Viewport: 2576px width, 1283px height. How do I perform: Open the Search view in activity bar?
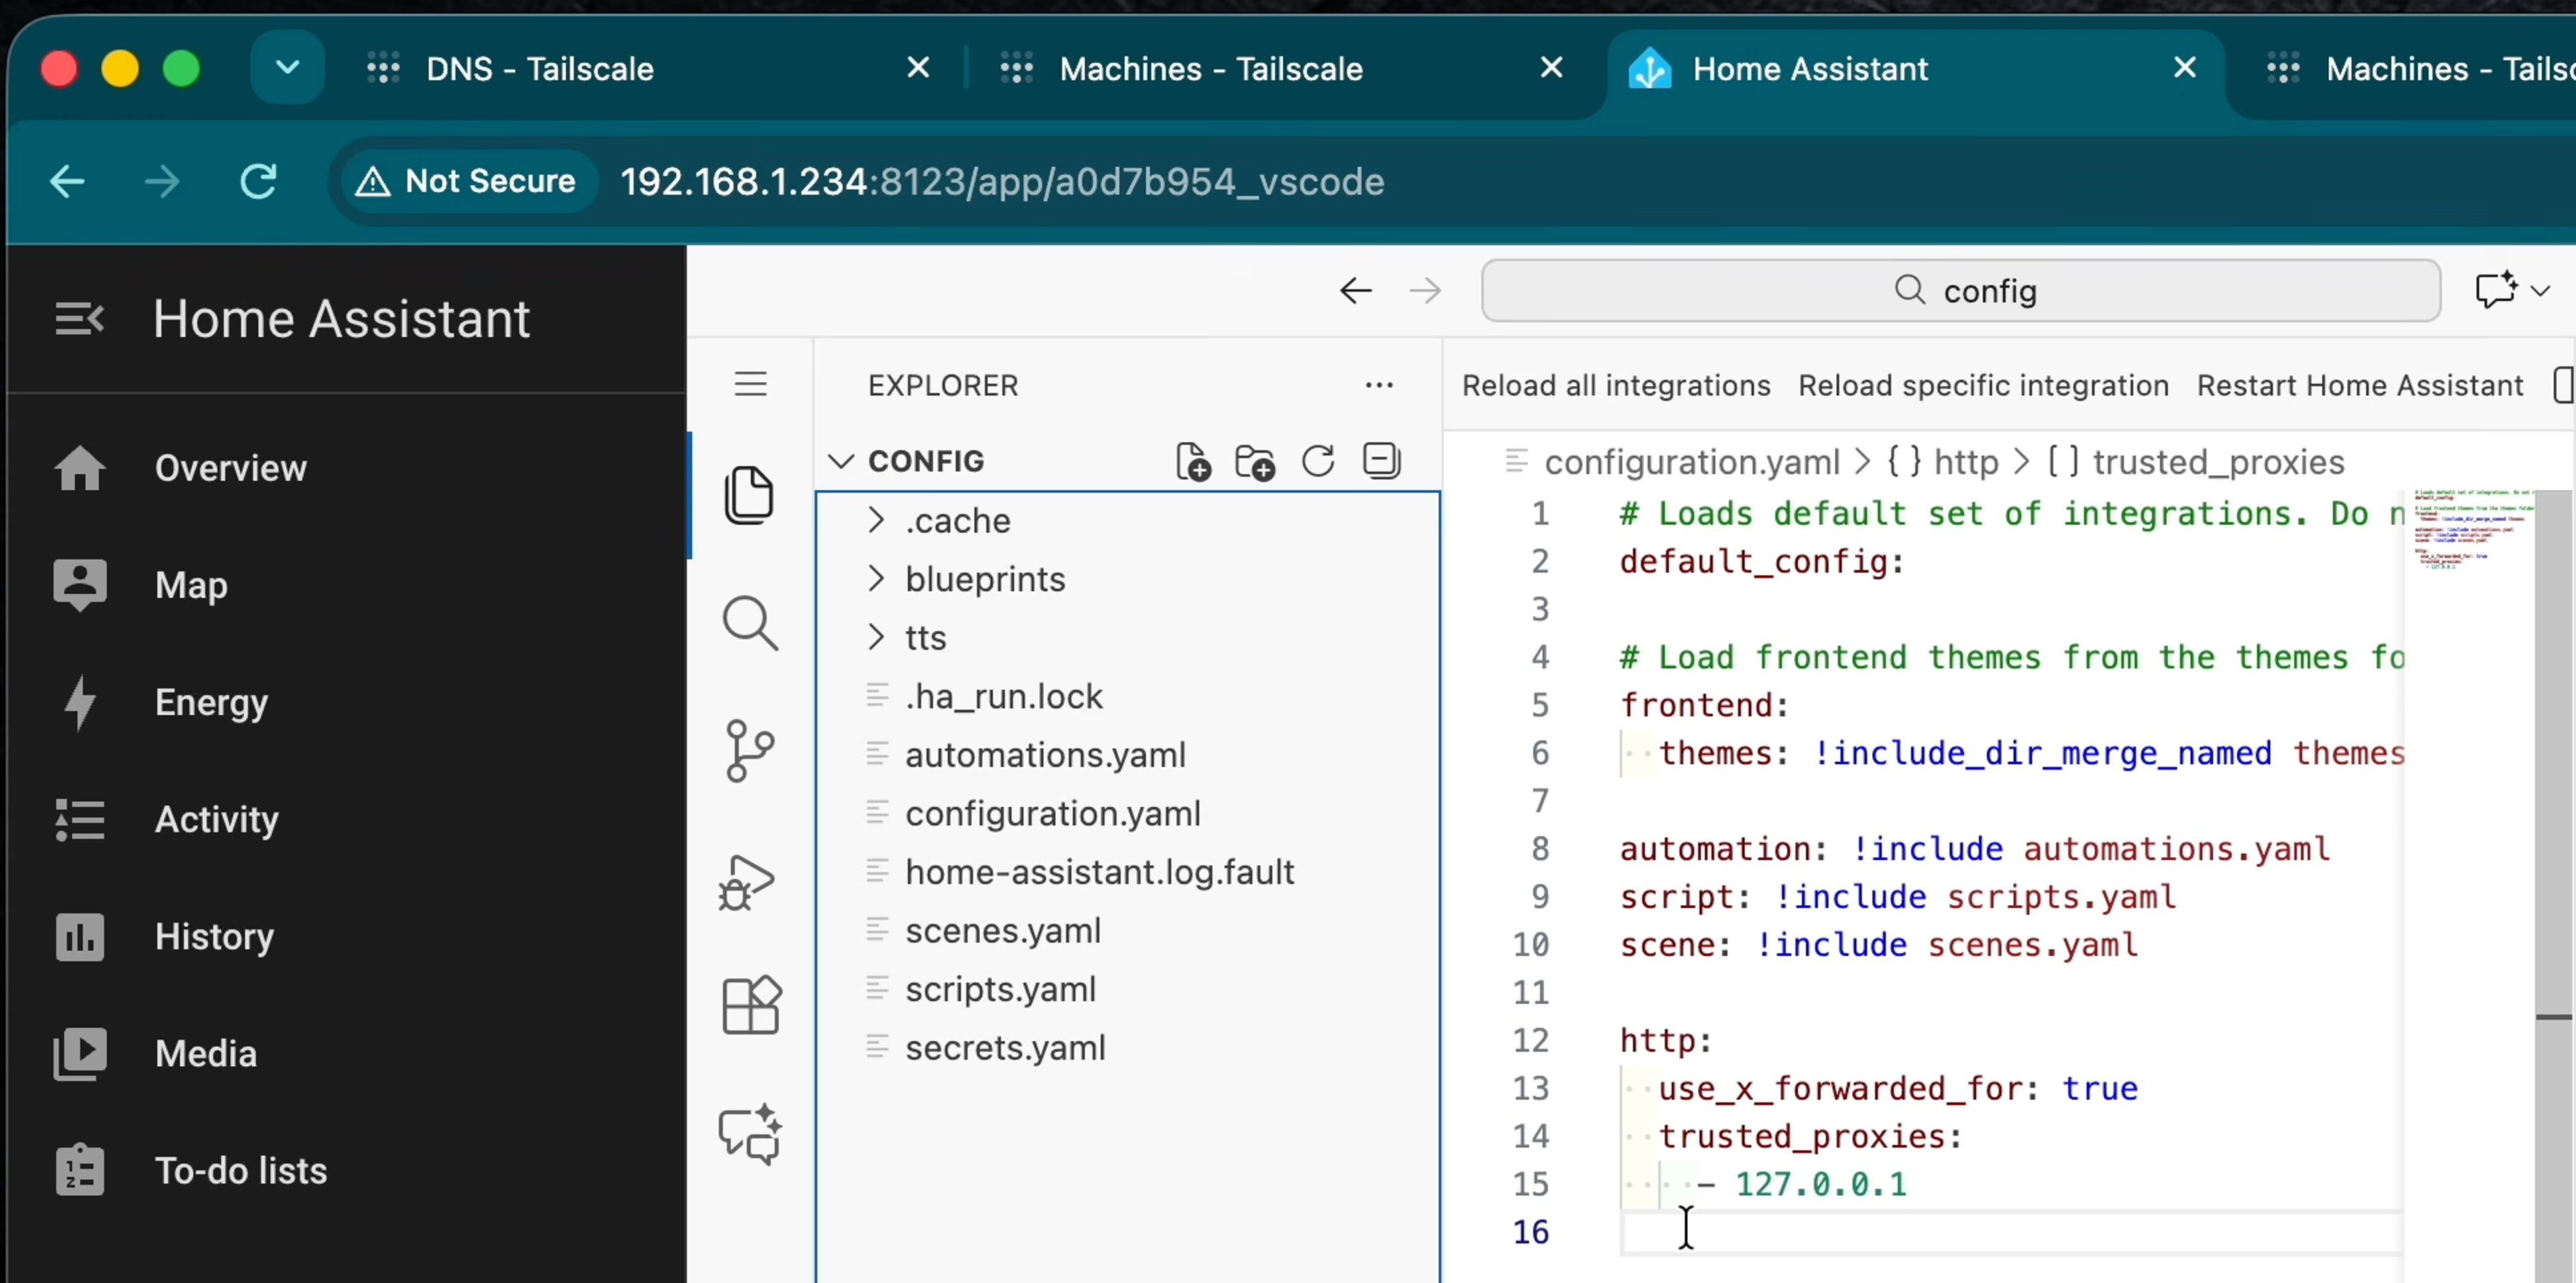749,623
